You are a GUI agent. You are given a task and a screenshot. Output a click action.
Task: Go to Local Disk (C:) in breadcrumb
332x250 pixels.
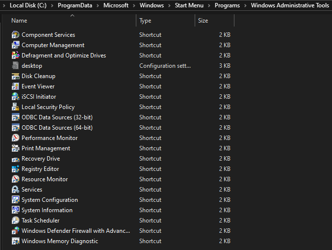click(x=28, y=5)
